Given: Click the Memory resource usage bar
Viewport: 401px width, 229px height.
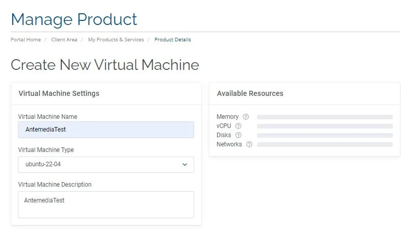Looking at the screenshot, I should pos(324,117).
